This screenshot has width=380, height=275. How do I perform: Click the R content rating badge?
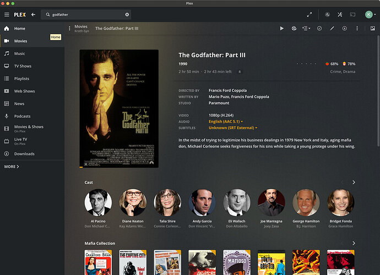click(240, 71)
